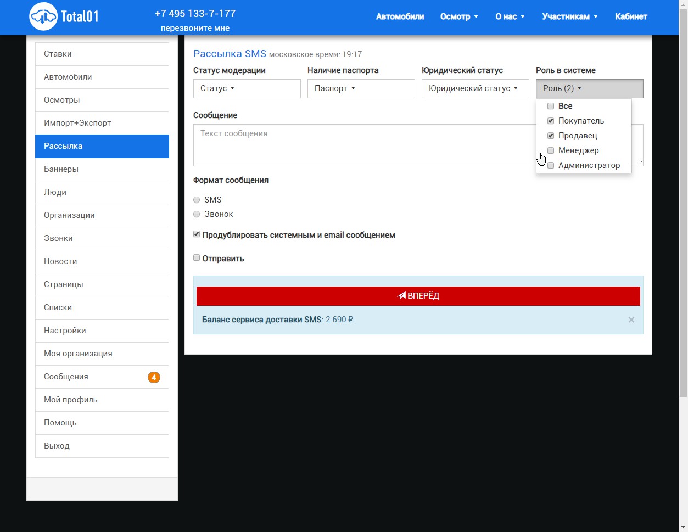Open Организации in the sidebar
This screenshot has height=532, width=688.
tap(102, 215)
